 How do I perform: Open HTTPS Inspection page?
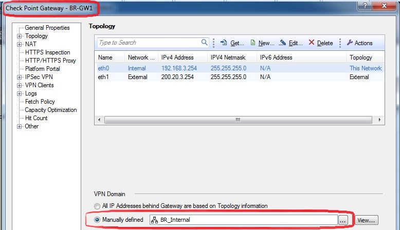pos(48,52)
